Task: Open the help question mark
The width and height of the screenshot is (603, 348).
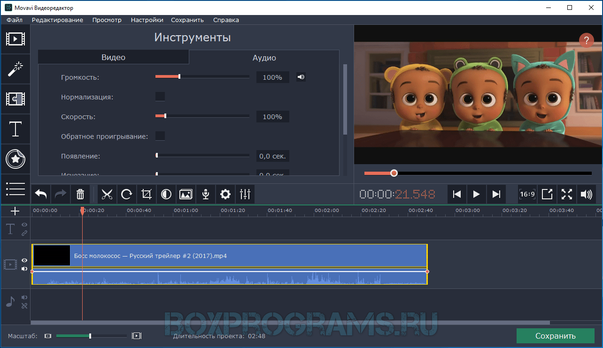Action: [586, 40]
